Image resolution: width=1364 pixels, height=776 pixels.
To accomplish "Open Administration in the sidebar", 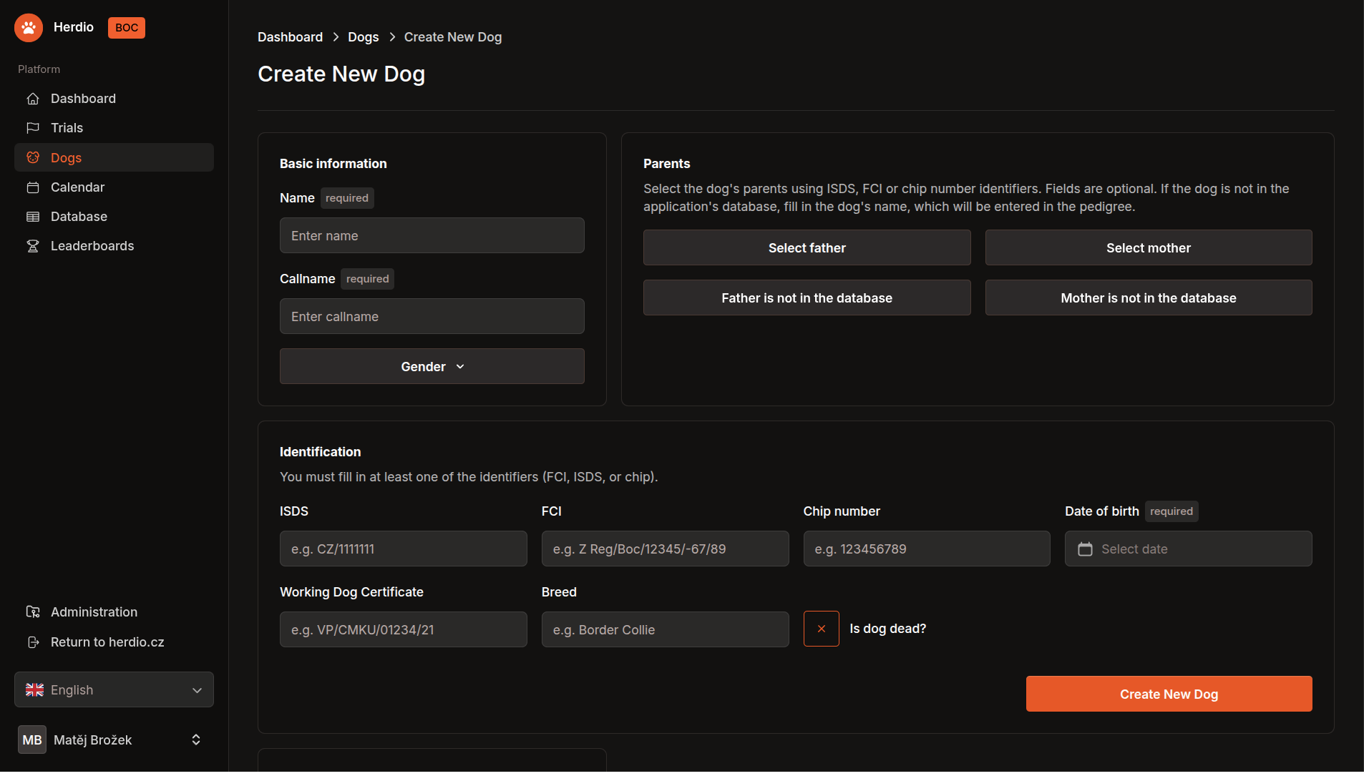I will 115,612.
